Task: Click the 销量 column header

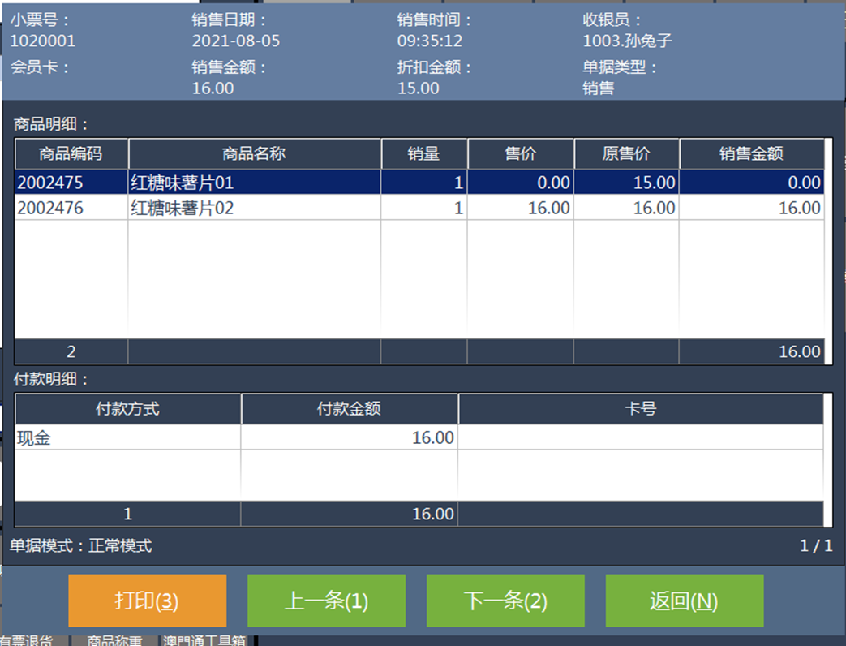Action: [423, 153]
